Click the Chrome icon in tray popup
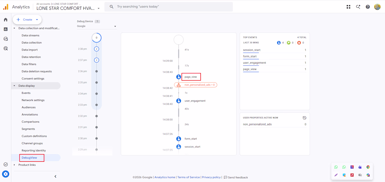 pos(368,167)
